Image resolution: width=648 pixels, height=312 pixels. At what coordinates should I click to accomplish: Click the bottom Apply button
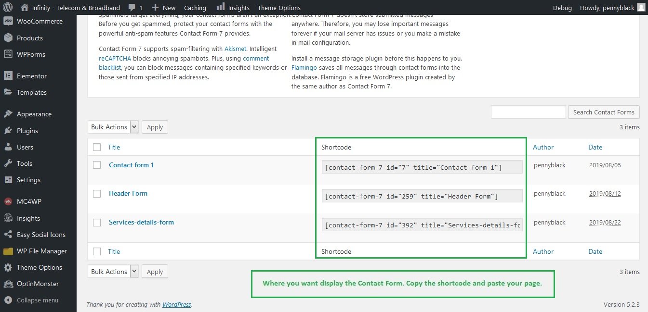click(x=155, y=272)
